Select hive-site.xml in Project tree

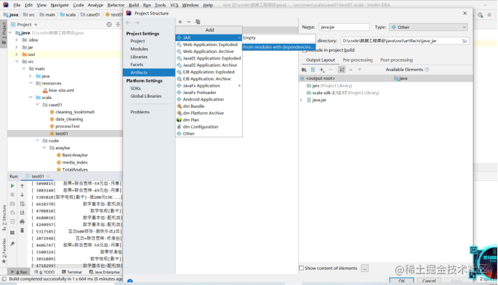point(58,90)
